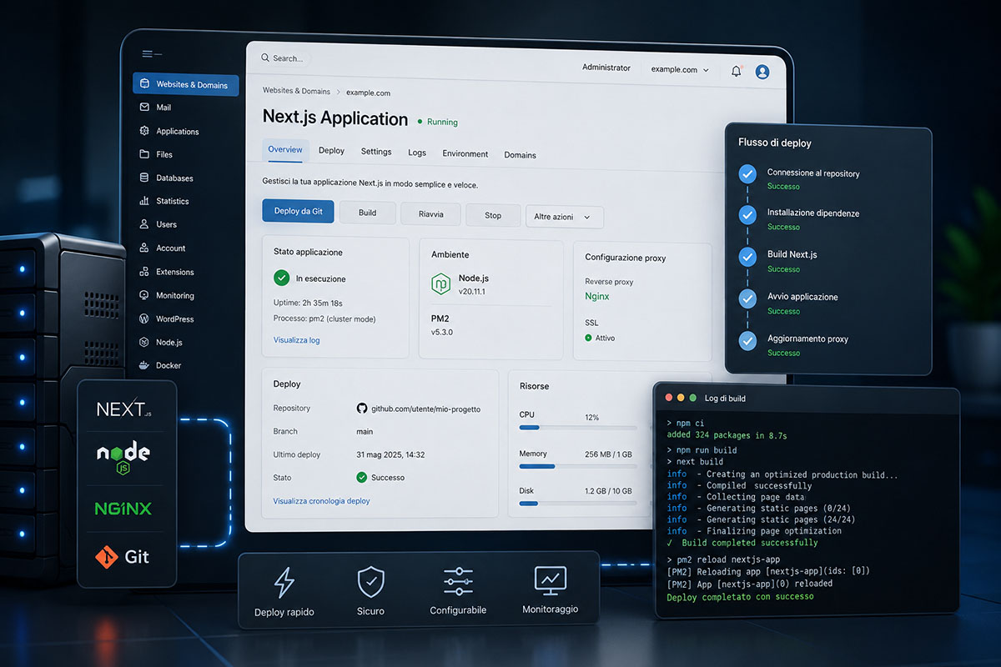The image size is (1001, 667).
Task: Click the Deploy da Git button
Action: 298,211
